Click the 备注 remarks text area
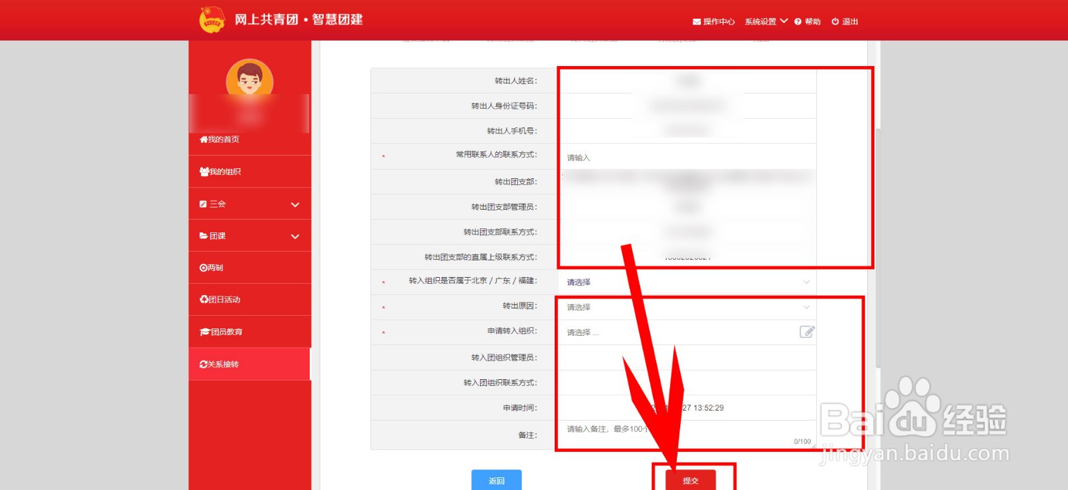This screenshot has height=490, width=1068. pos(688,435)
